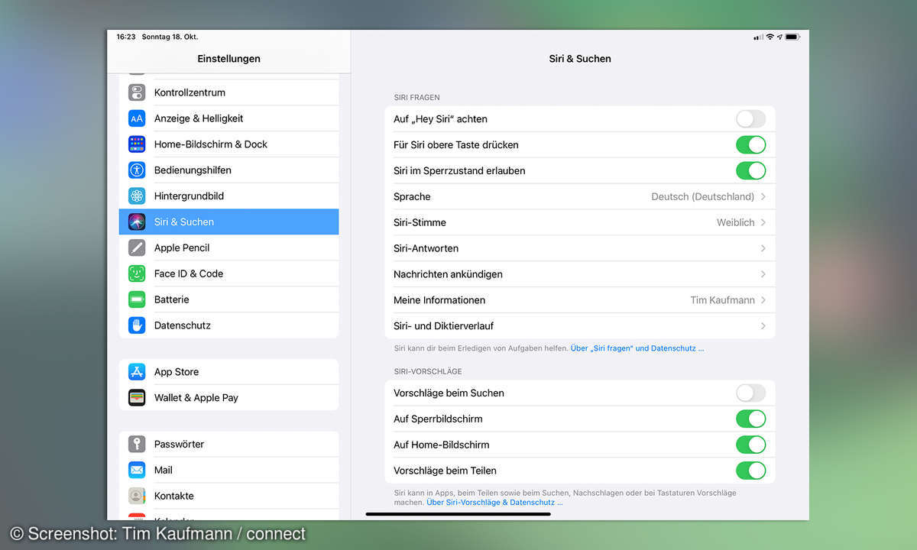Image resolution: width=917 pixels, height=550 pixels.
Task: Click the Datenschutz hand icon
Action: [x=137, y=325]
